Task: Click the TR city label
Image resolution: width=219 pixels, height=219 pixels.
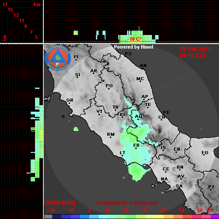Action: (116, 107)
